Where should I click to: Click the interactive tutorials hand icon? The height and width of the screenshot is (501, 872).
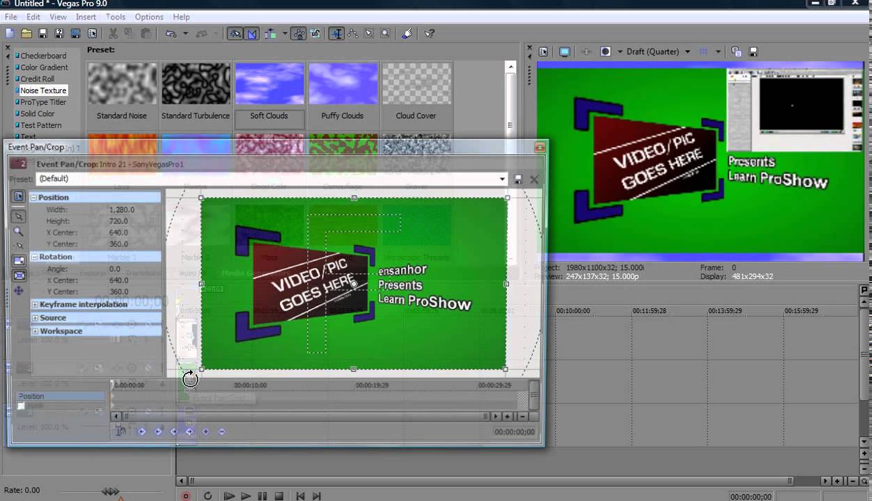click(407, 33)
